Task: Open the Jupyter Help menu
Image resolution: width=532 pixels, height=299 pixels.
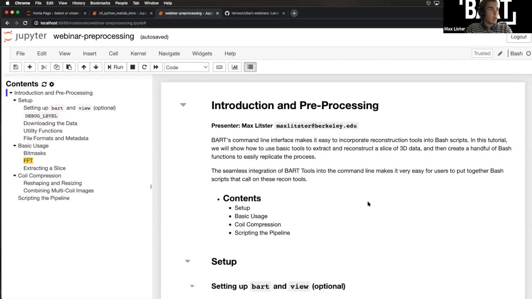Action: click(x=230, y=54)
